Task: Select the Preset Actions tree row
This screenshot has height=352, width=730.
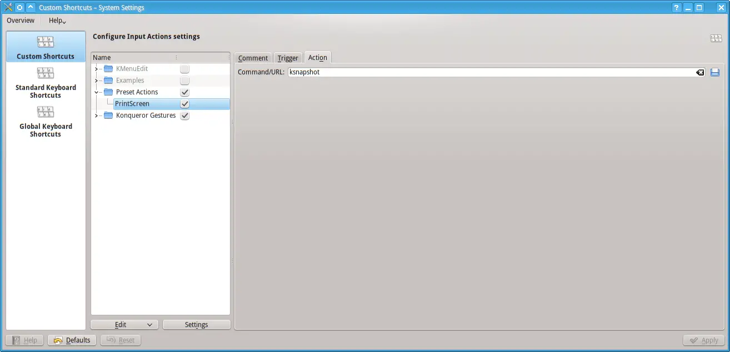Action: 161,92
